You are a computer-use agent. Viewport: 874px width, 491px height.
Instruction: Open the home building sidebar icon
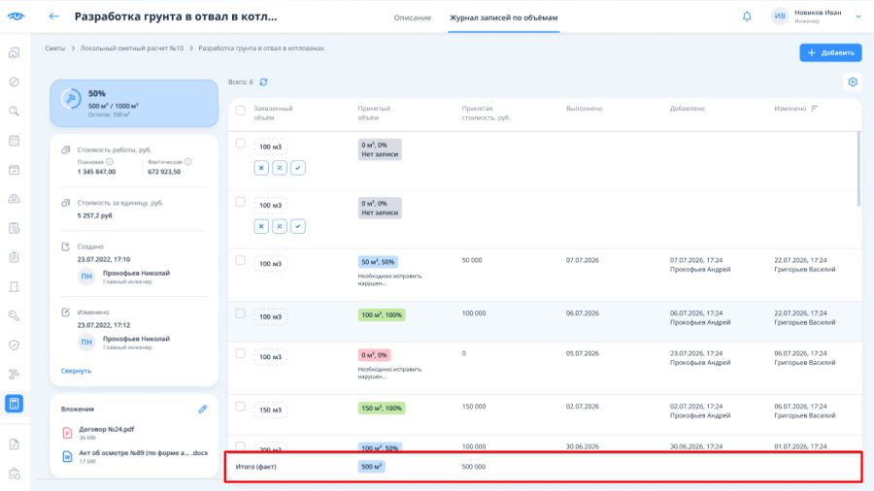(x=15, y=53)
